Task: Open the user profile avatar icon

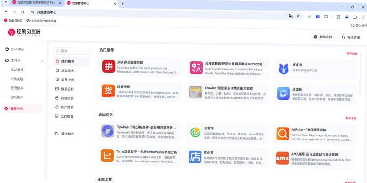Action: [x=347, y=17]
